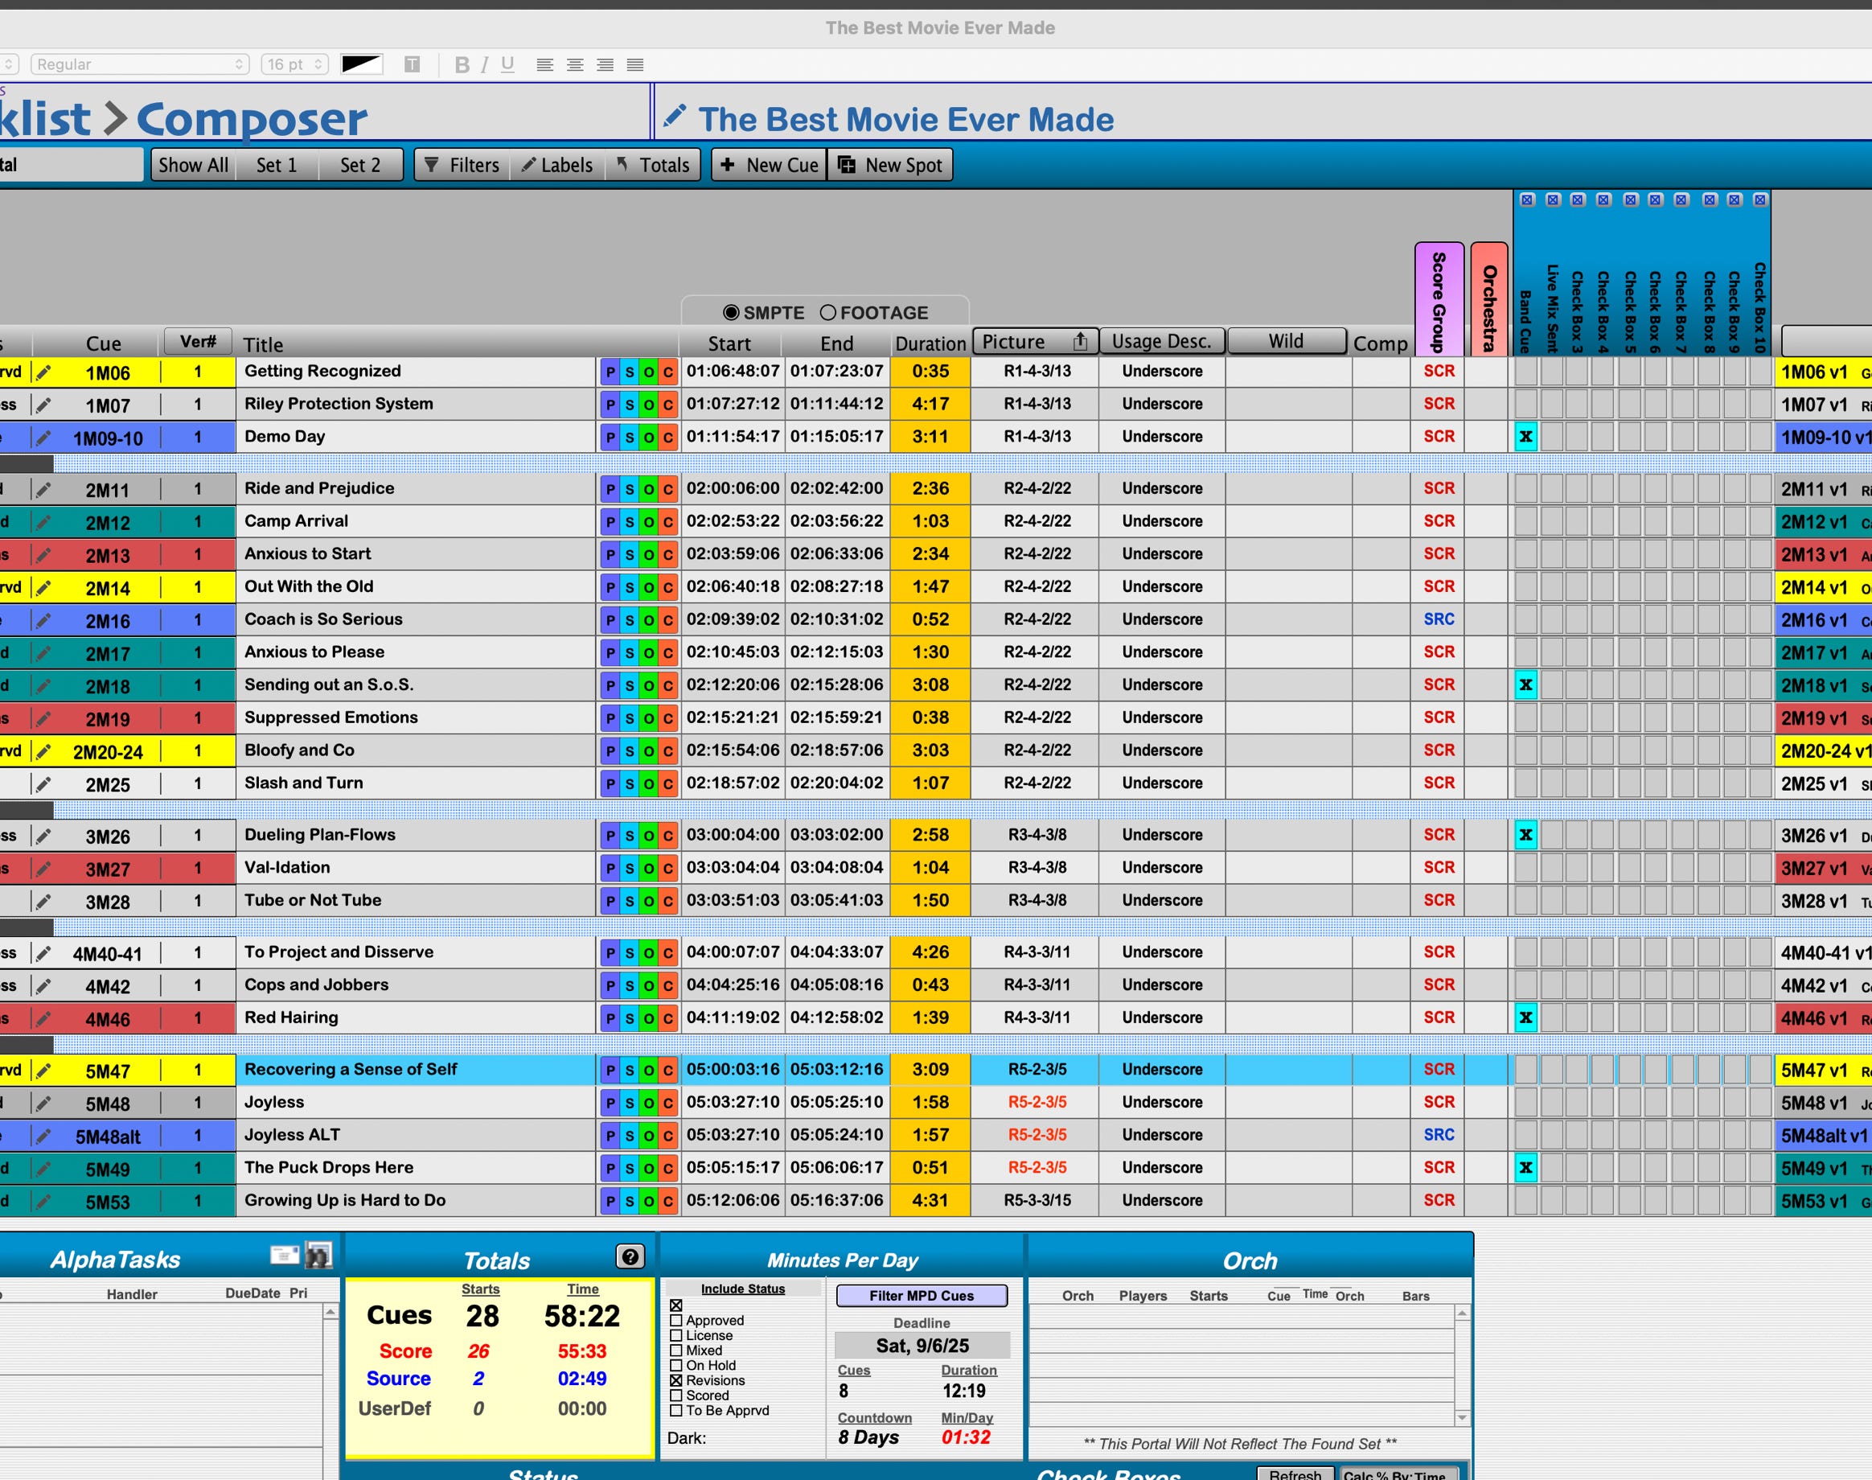Click the center text alignment icon
Viewport: 1872px width, 1480px height.
coord(574,65)
